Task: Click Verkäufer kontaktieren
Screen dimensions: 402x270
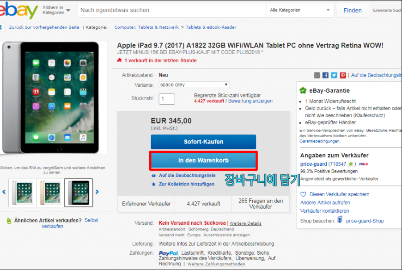Action: [x=324, y=211]
